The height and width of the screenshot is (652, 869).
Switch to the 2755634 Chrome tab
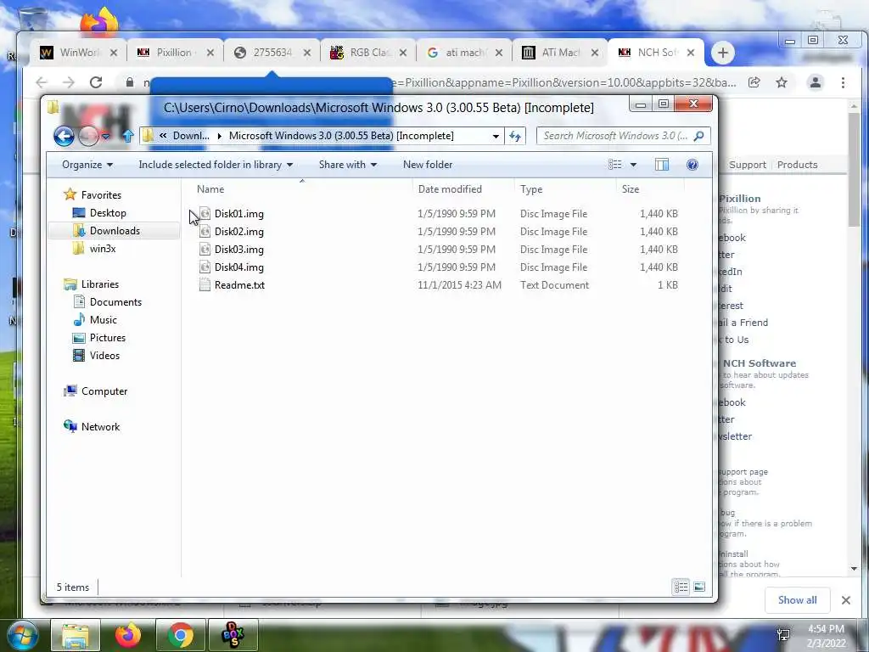point(272,53)
